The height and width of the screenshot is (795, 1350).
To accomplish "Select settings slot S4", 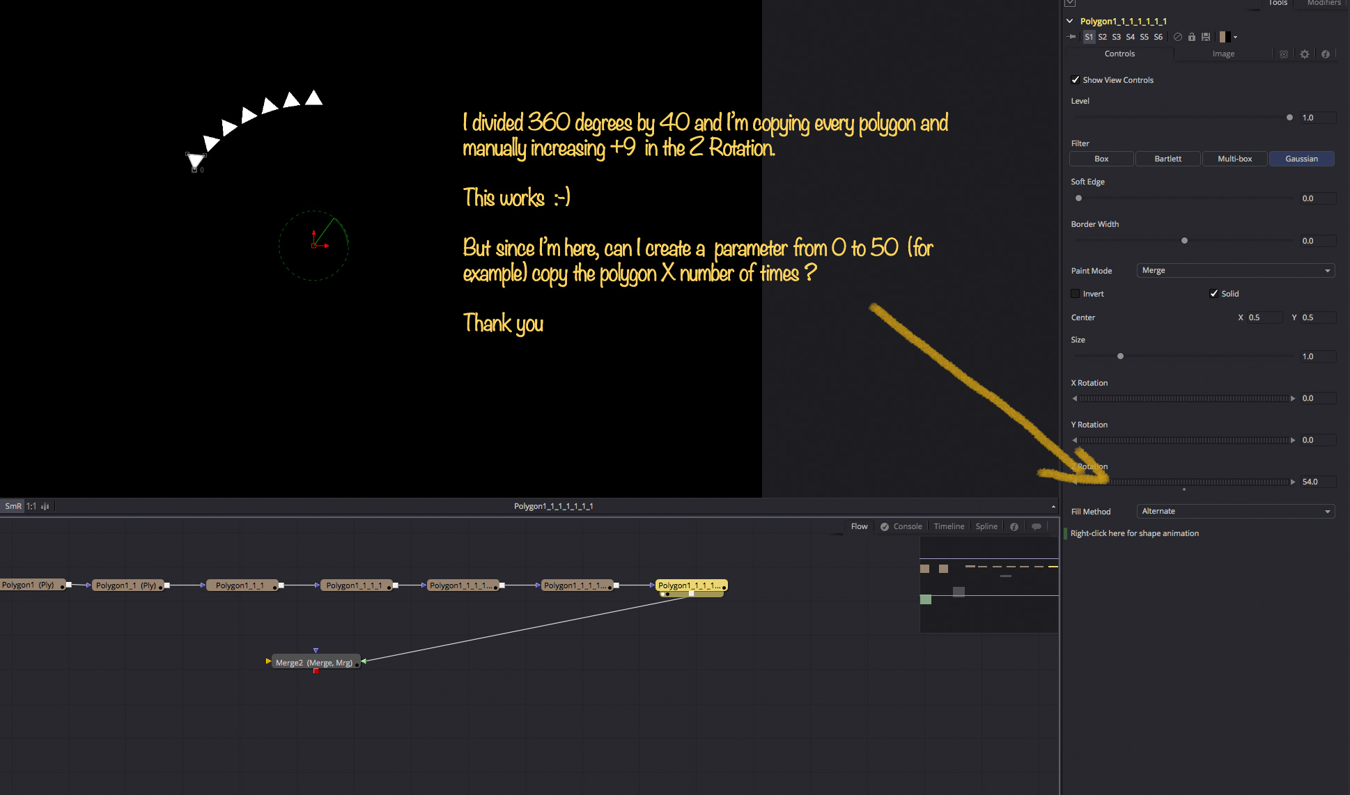I will (1131, 37).
